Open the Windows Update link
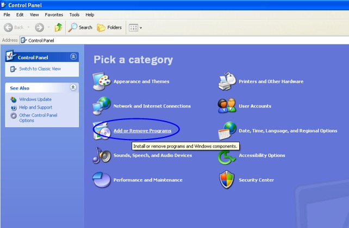Screen dimensions: 349x228 tap(35, 99)
